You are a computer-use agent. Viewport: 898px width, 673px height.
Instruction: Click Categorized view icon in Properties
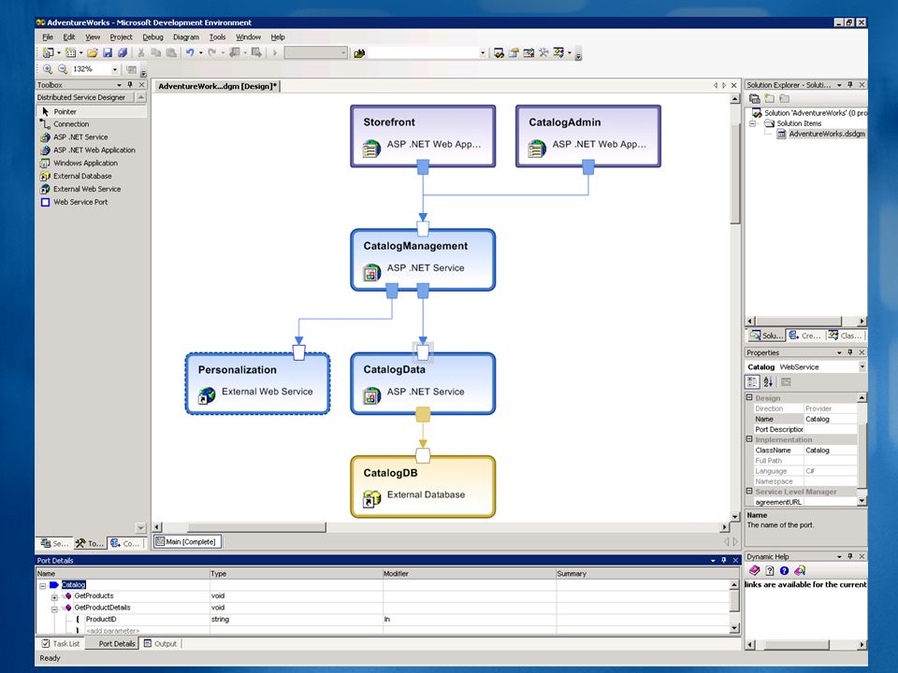pos(752,381)
